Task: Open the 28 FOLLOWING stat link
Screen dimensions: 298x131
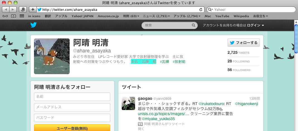Action: pos(238,61)
